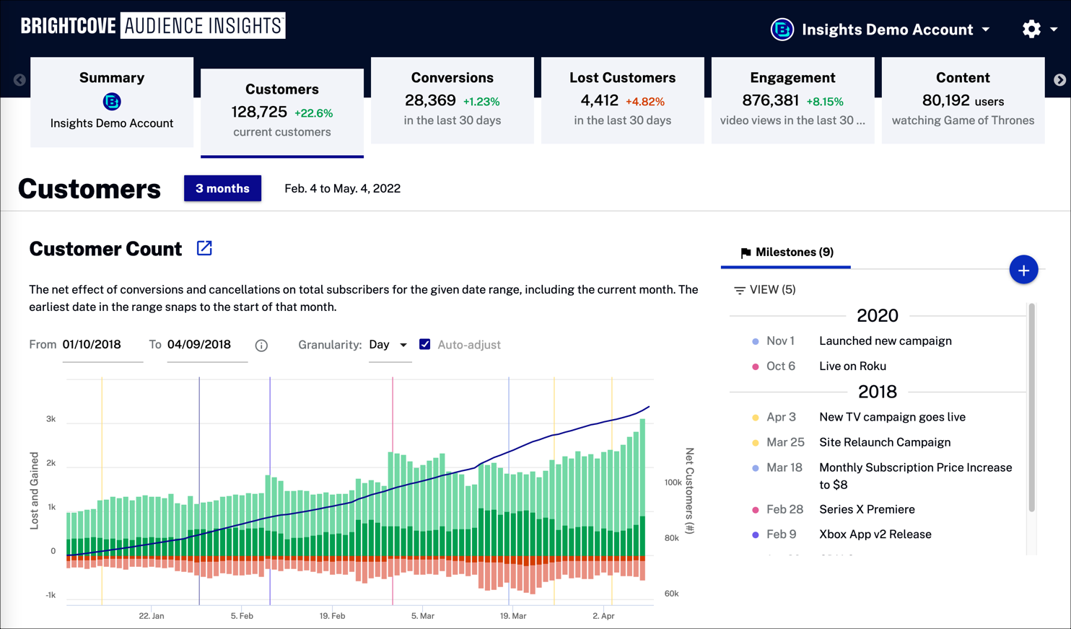Screen dimensions: 1071x629
Task: Uncheck the Auto-adjust checkbox
Action: point(425,345)
